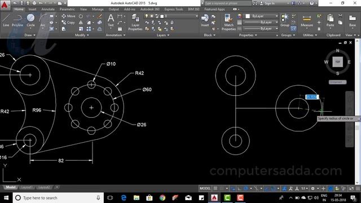Expand the Utilities panel
Viewport: 361px width, 203px height.
click(x=310, y=35)
